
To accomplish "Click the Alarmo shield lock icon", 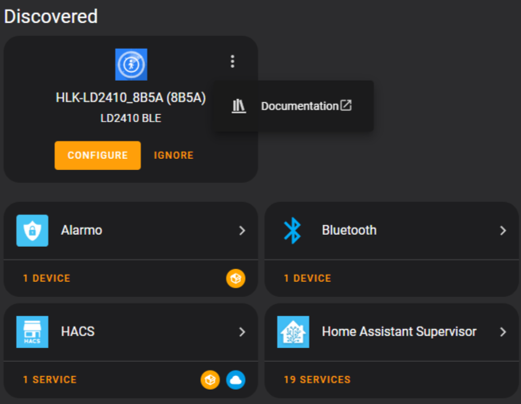I will click(32, 231).
